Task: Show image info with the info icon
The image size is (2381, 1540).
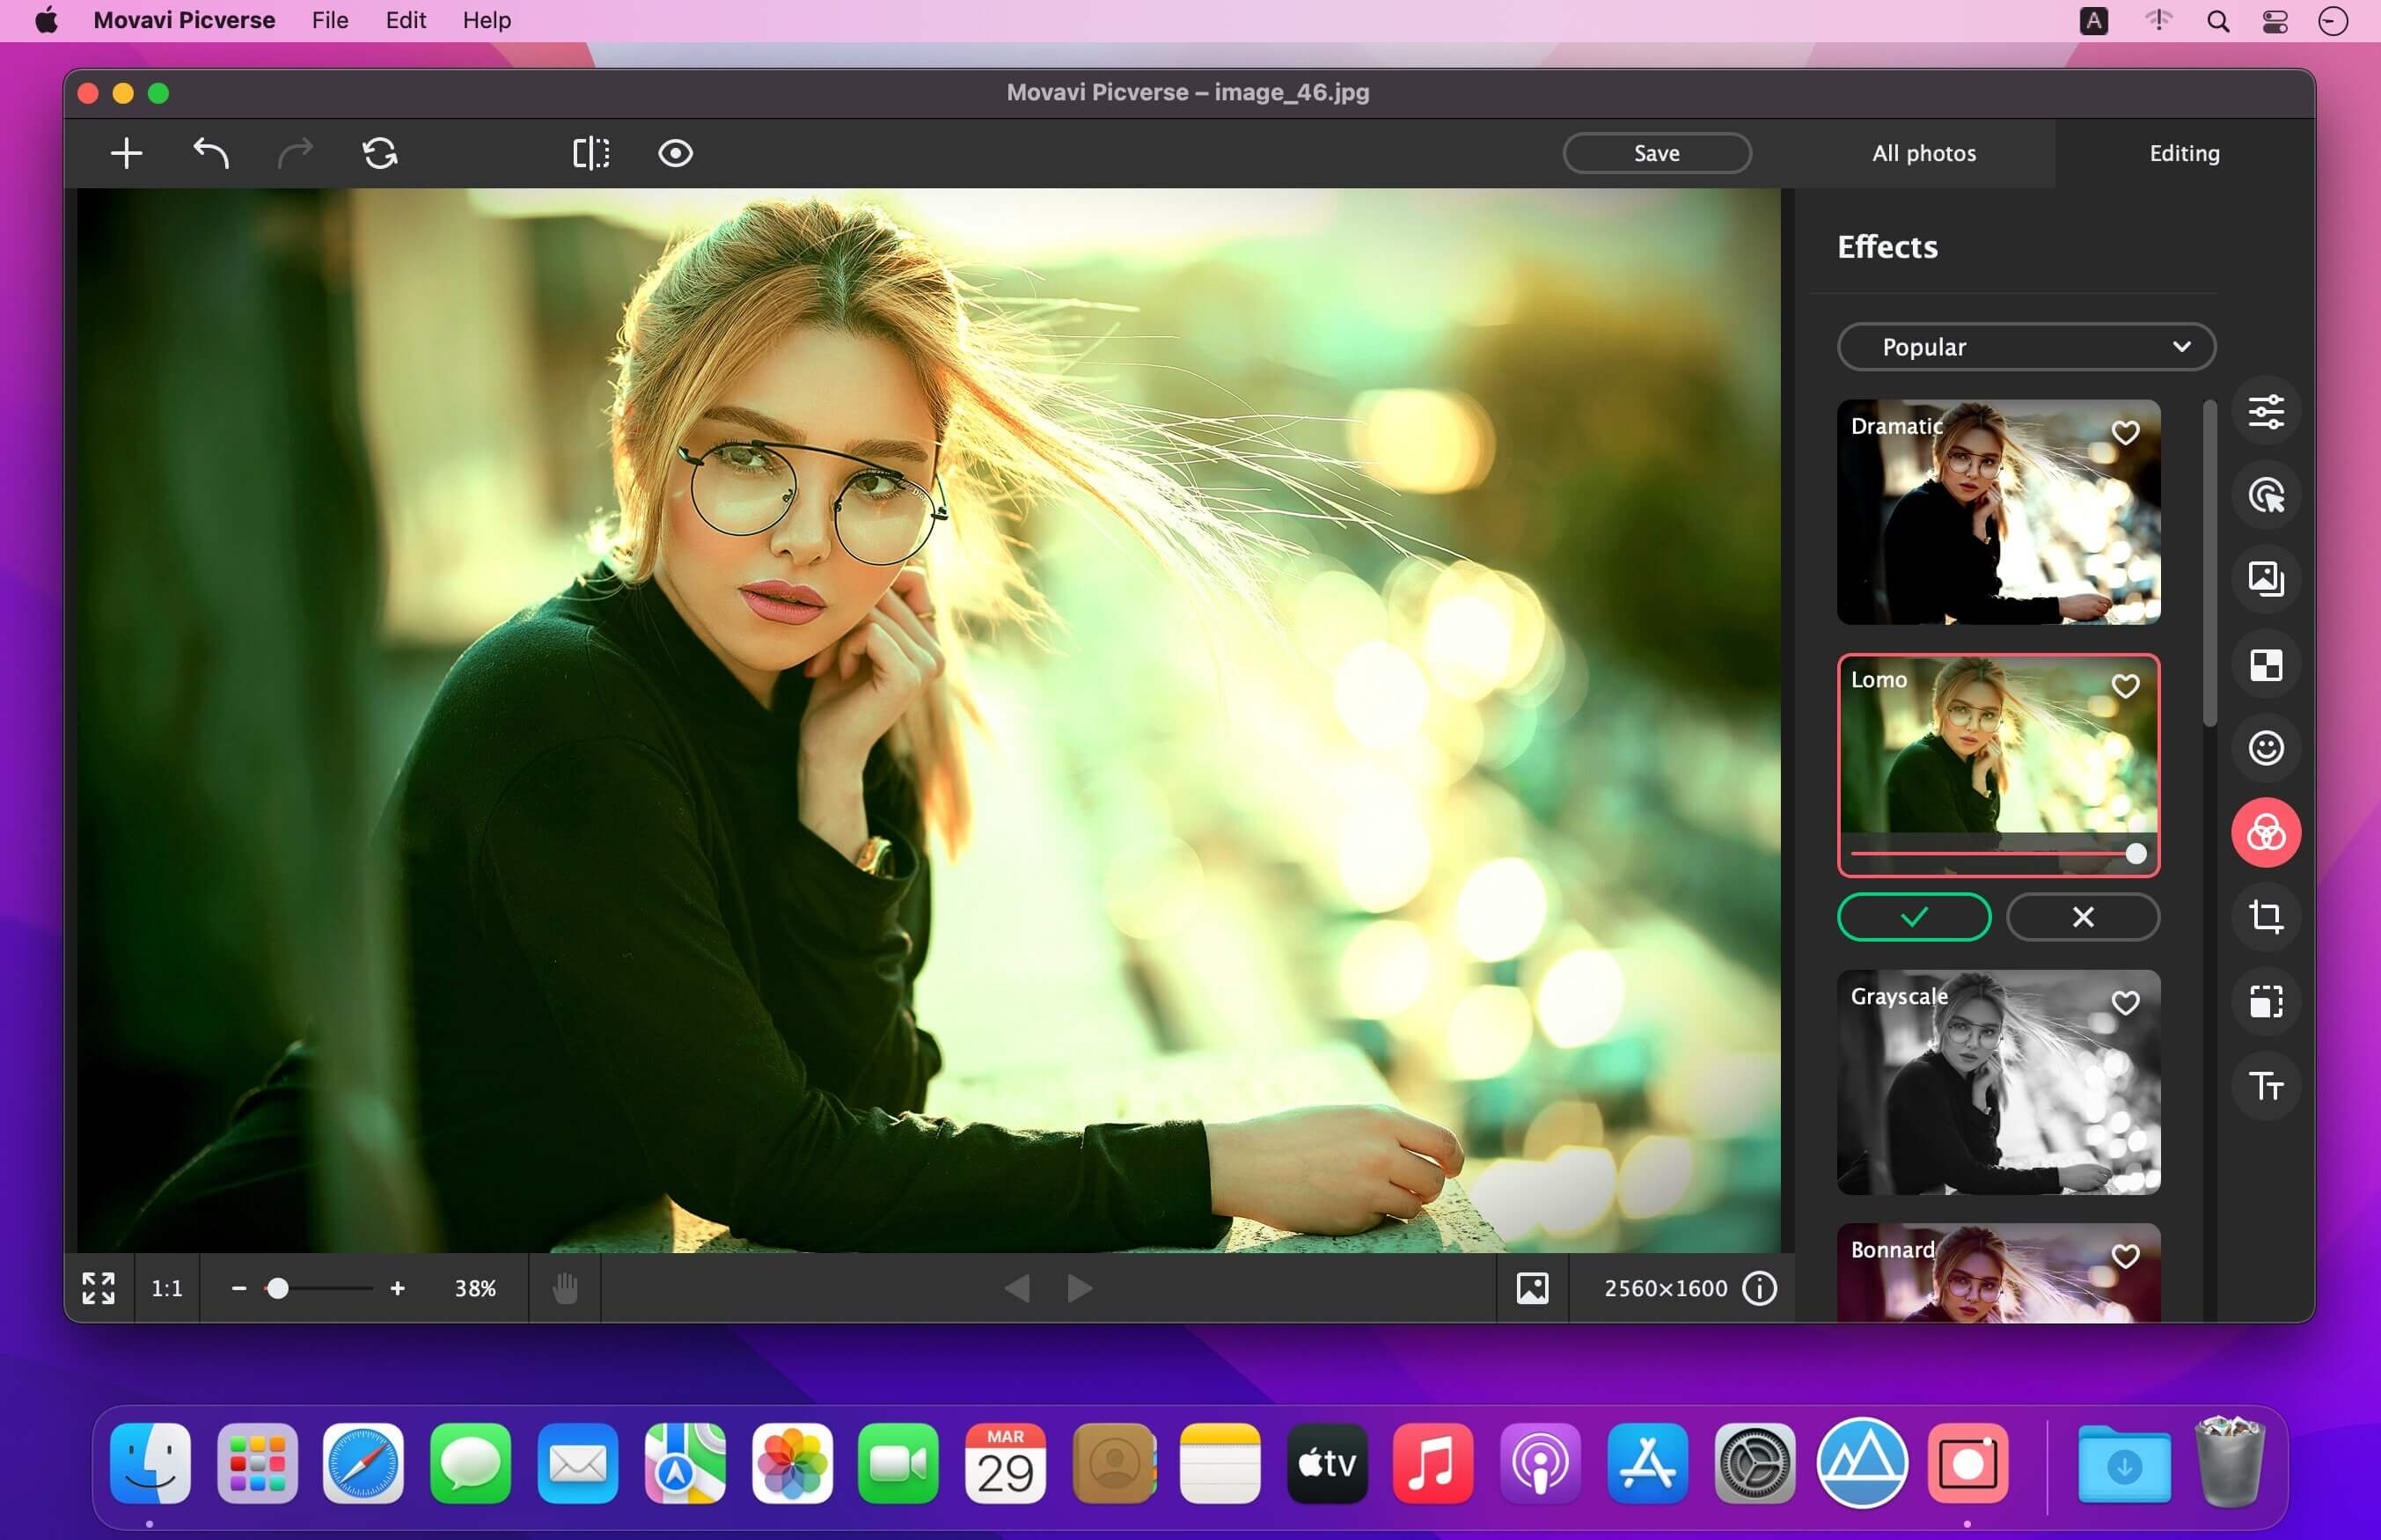Action: [x=1759, y=1288]
